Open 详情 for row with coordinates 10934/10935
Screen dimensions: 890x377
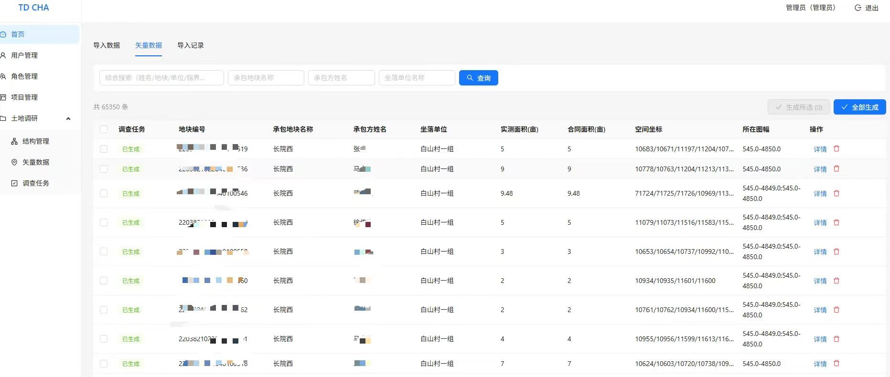820,281
